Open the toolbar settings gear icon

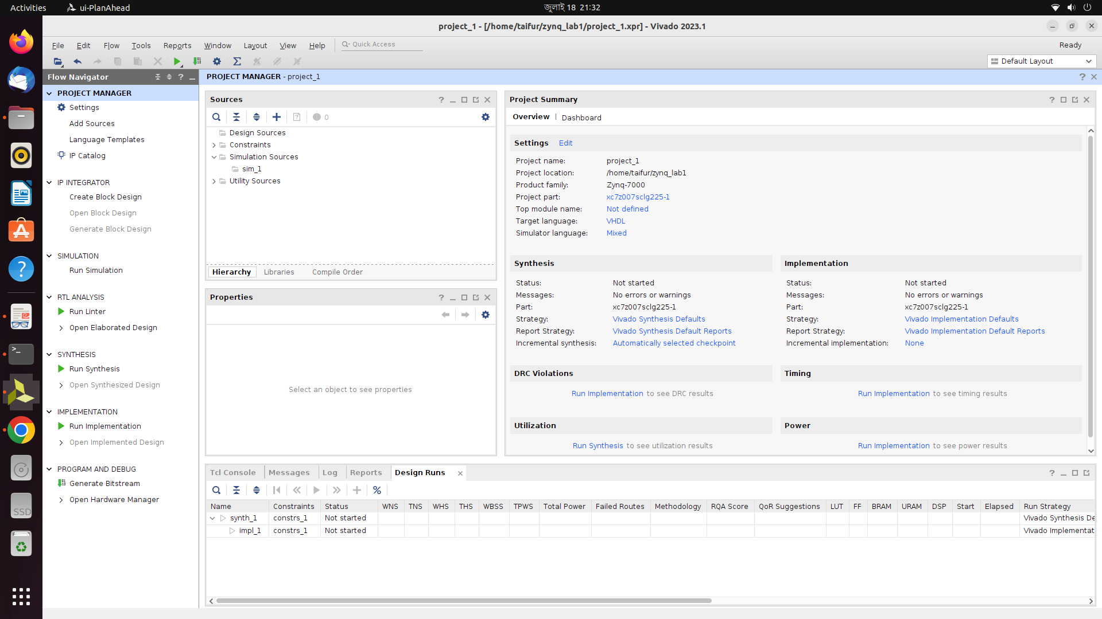217,61
